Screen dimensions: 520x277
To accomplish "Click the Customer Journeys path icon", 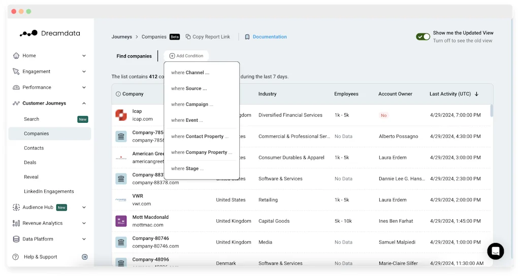I will coord(16,103).
